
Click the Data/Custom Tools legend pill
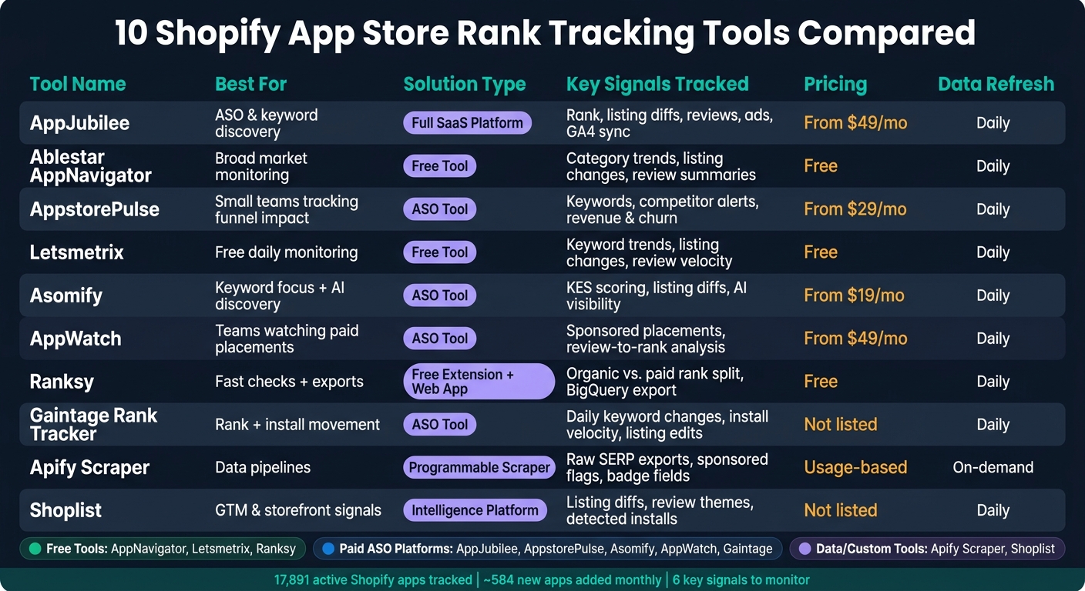(928, 549)
